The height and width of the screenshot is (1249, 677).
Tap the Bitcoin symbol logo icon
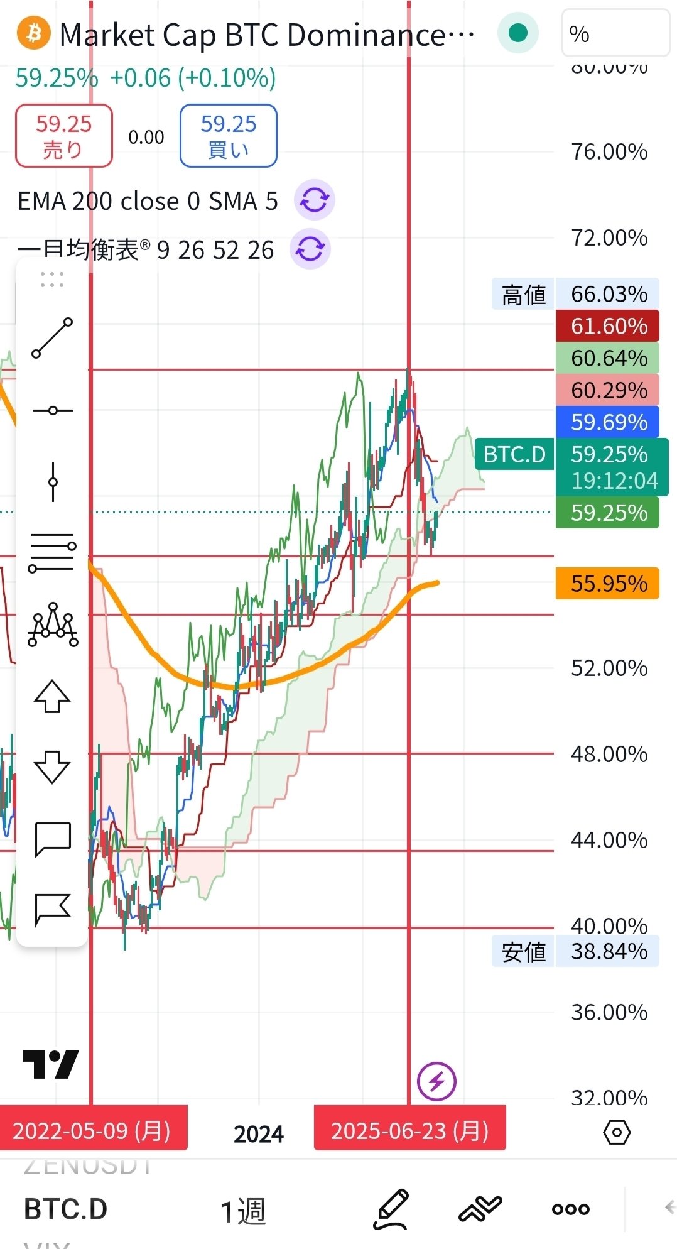tap(33, 33)
